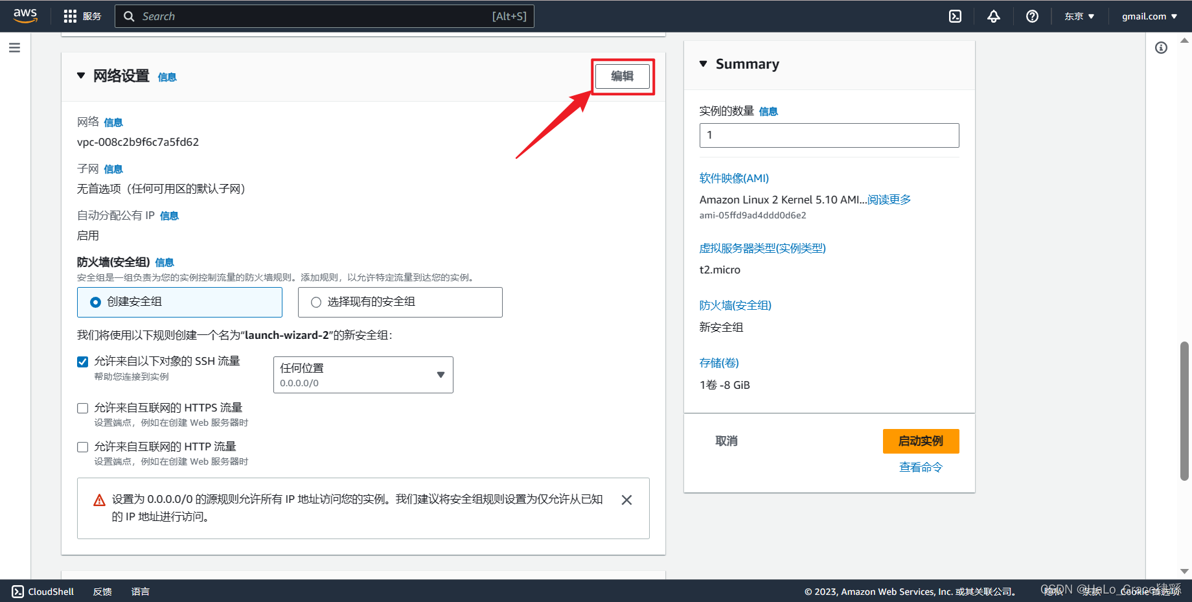The width and height of the screenshot is (1192, 602).
Task: Click the search magnifier icon
Action: tap(129, 16)
